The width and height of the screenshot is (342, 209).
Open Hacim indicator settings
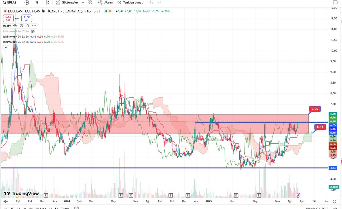click(21, 26)
